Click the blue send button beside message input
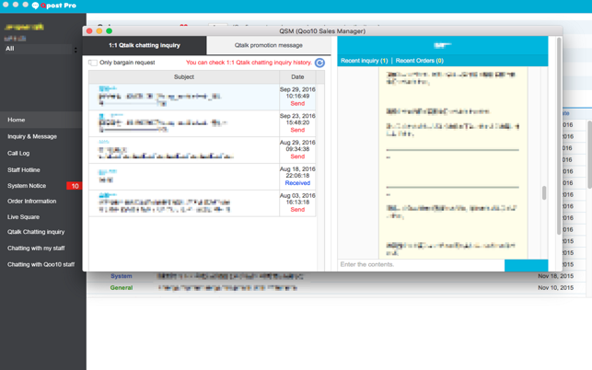Image resolution: width=592 pixels, height=370 pixels. coord(527,265)
